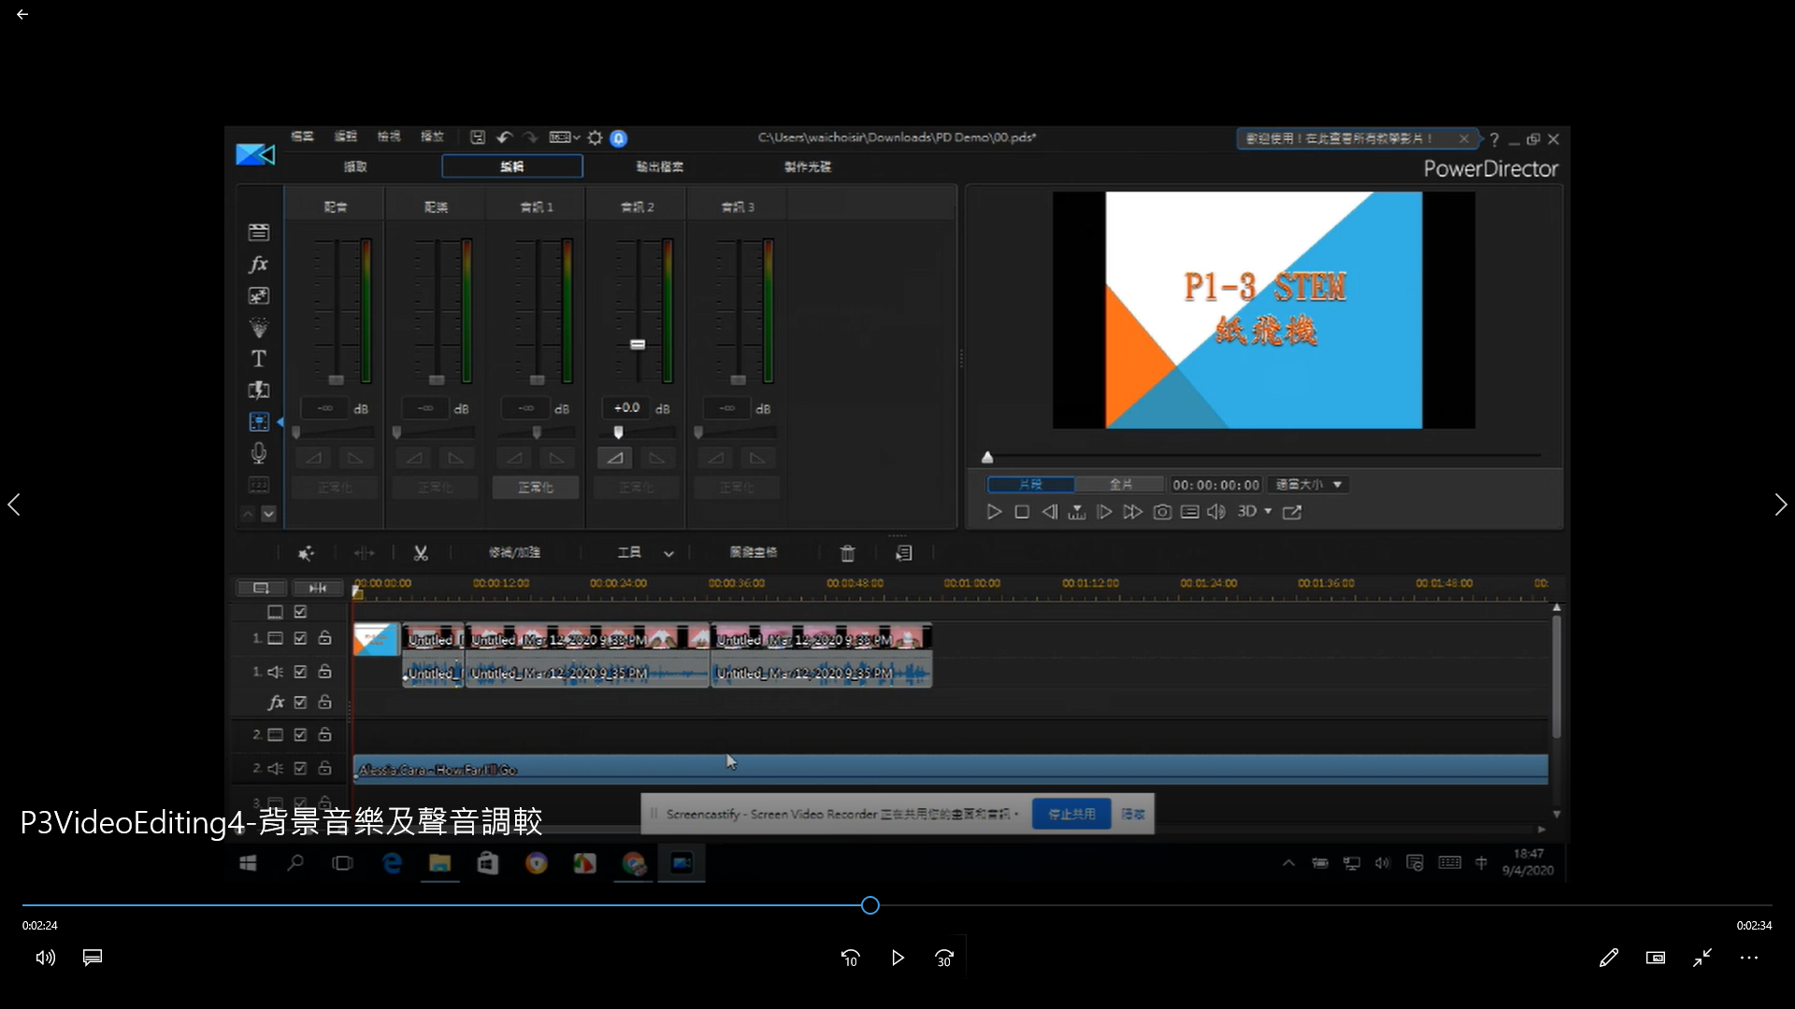Open the first menu in PowerDirector menu bar
Screen dimensions: 1795x1009
pos(302,136)
